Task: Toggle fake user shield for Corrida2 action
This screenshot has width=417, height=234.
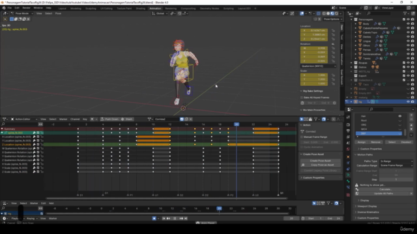Action: click(x=182, y=119)
